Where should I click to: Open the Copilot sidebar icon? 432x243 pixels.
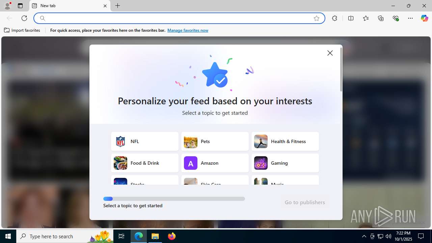(x=424, y=18)
